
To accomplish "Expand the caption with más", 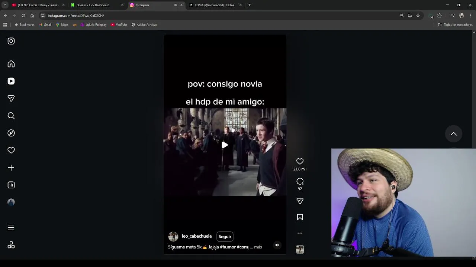I will click(258, 247).
